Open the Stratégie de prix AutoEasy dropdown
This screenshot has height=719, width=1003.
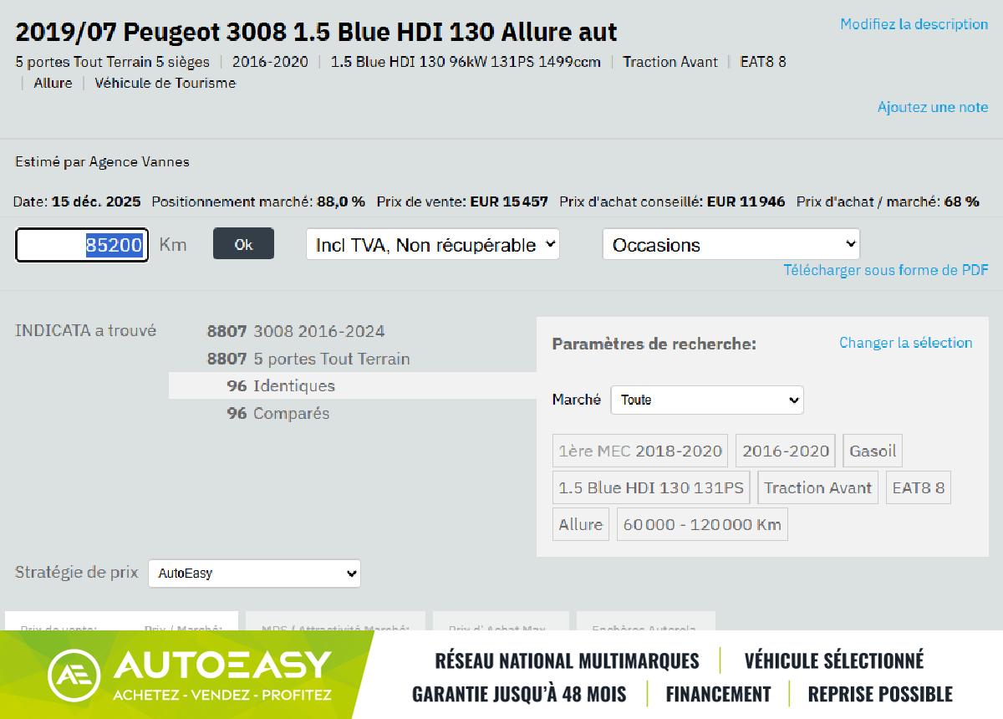click(254, 574)
